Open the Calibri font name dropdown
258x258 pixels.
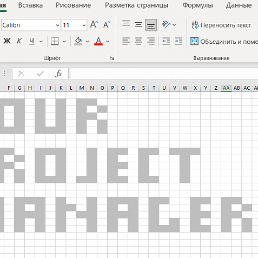click(57, 25)
